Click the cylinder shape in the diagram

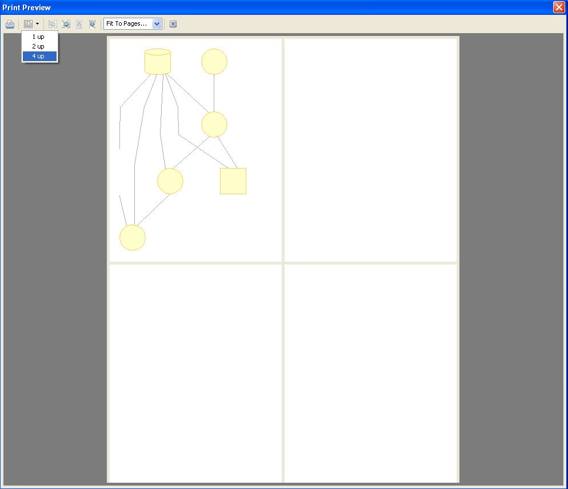158,62
